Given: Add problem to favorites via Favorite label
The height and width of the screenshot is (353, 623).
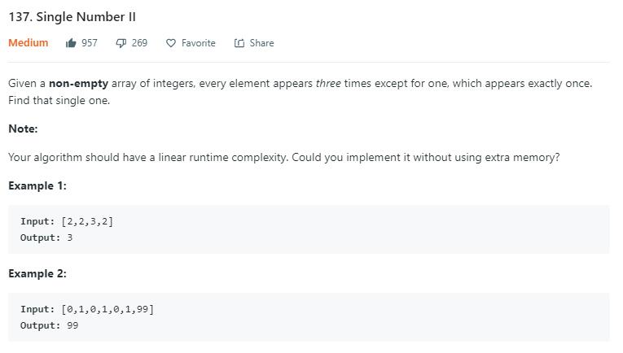Looking at the screenshot, I should (x=198, y=43).
